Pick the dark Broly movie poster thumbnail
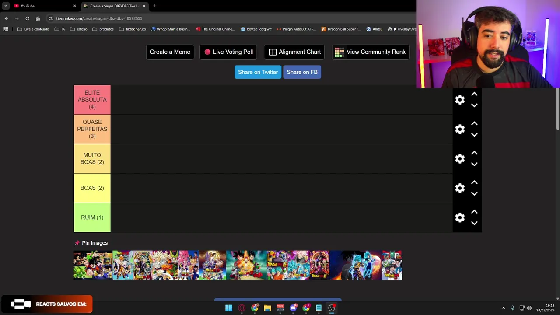The image size is (560, 315). tap(355, 265)
